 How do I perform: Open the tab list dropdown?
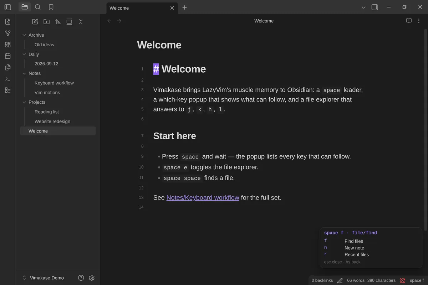point(363,7)
